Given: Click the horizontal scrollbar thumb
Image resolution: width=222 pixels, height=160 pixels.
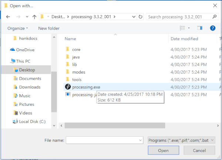Looking at the screenshot, I should click(x=115, y=126).
